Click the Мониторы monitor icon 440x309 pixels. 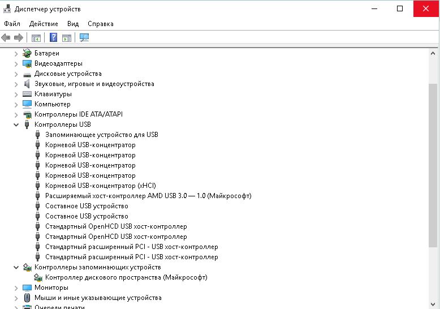[27, 287]
